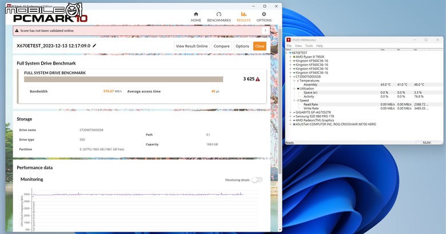
Task: Click the partition text E: (NTFS) 1863 GB
Action: pos(102,150)
